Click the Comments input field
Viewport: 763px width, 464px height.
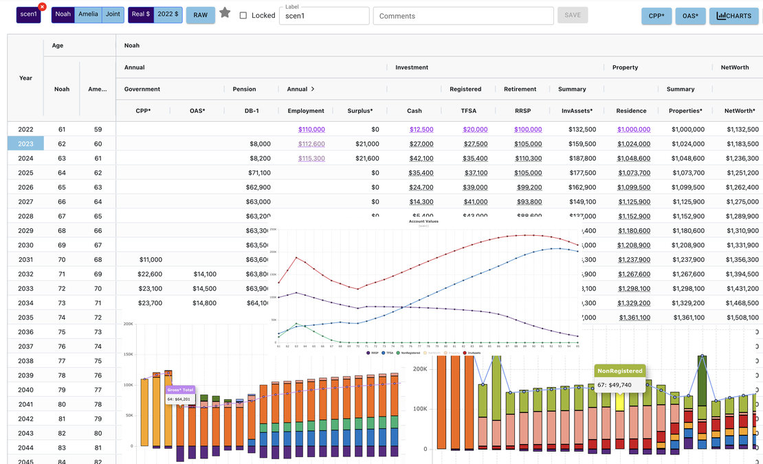tap(463, 16)
